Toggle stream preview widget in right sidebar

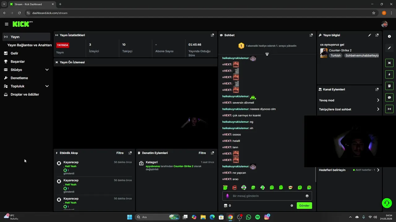(389, 63)
